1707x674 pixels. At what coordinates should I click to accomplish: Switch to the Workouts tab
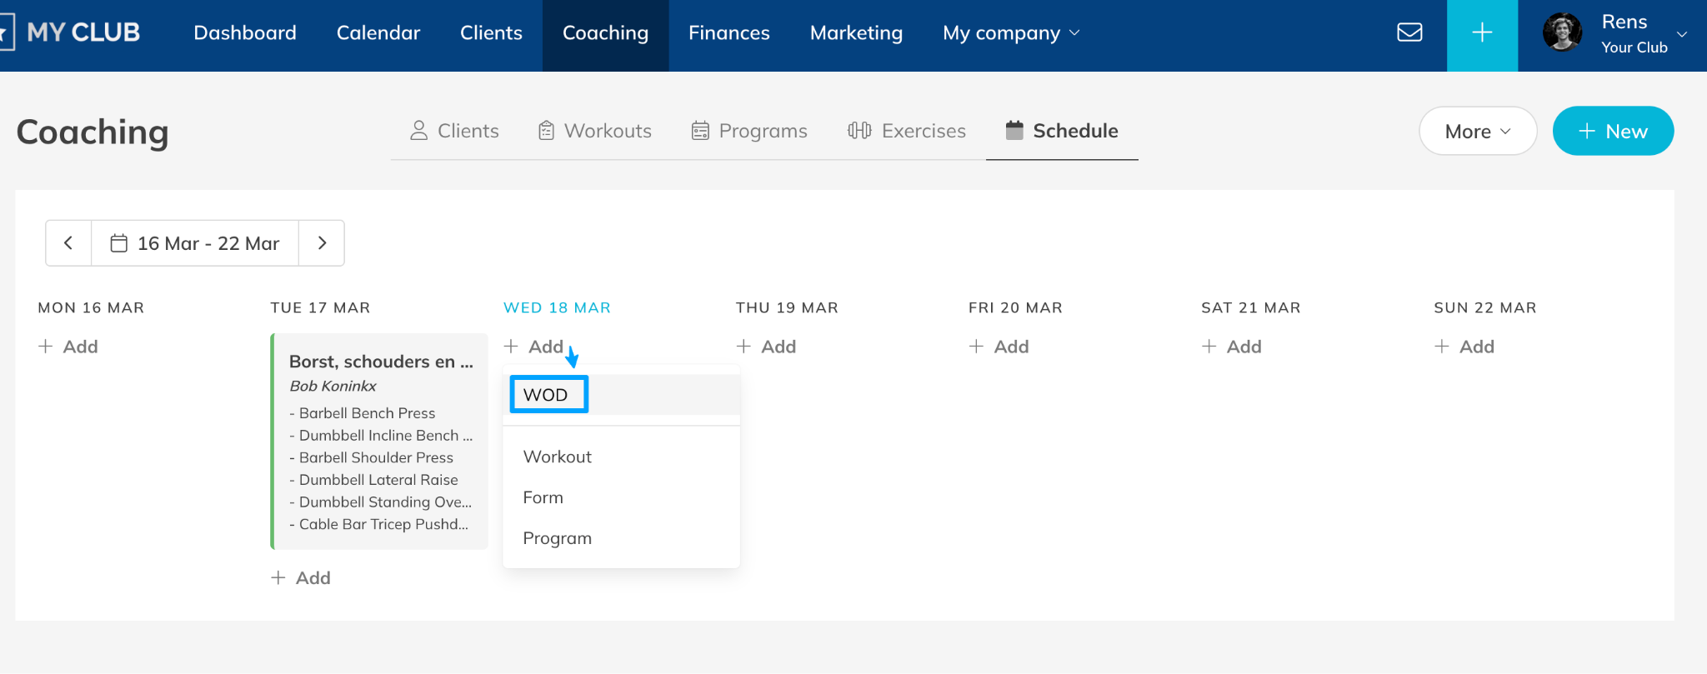click(595, 131)
